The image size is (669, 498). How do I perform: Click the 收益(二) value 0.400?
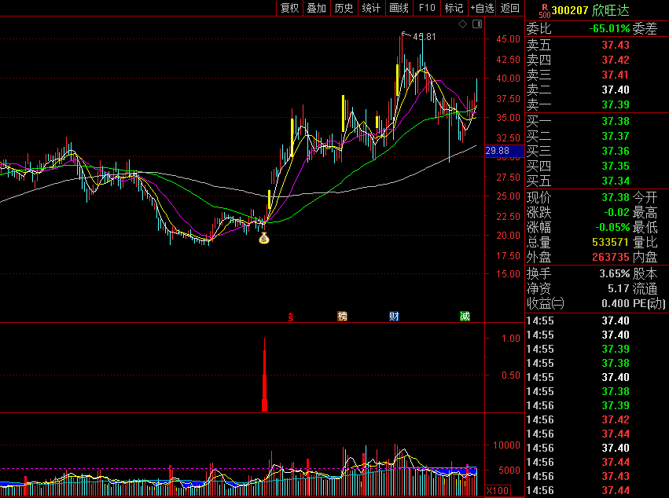click(x=616, y=303)
